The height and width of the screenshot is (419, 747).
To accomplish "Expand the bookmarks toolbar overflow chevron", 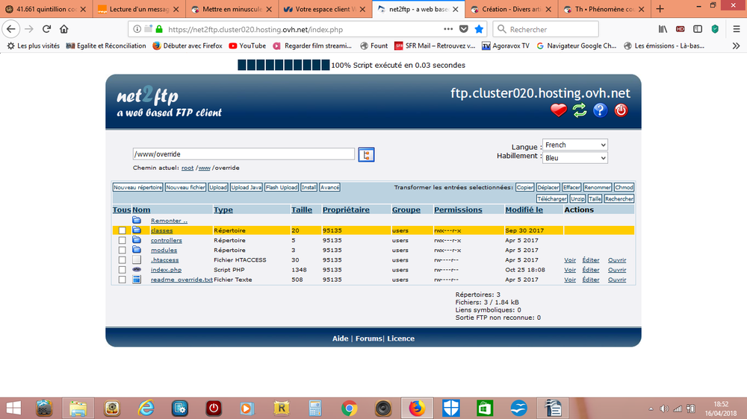I will 736,45.
